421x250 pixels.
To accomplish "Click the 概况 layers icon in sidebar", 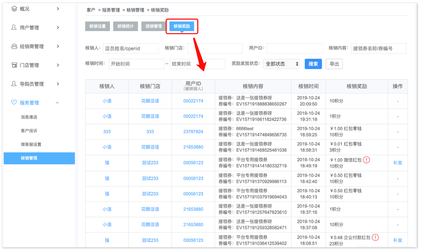I will pos(14,9).
